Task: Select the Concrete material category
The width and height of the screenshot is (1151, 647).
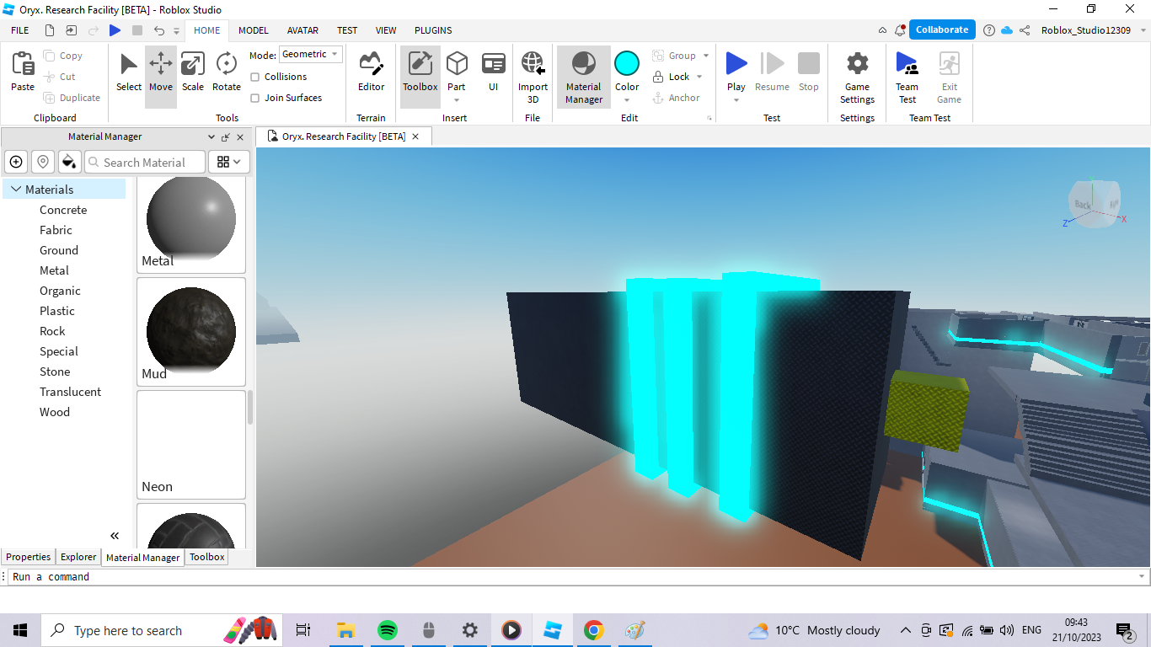Action: [63, 210]
